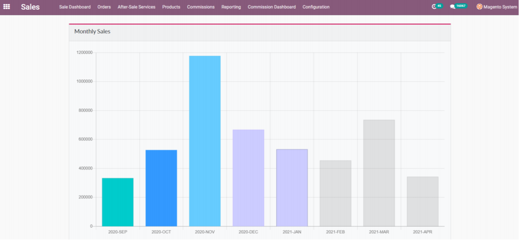This screenshot has height=240, width=519.
Task: Click the 2020-DEC lavender bar
Action: [x=248, y=178]
